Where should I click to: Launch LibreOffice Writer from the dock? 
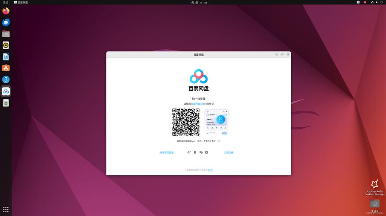pos(6,57)
